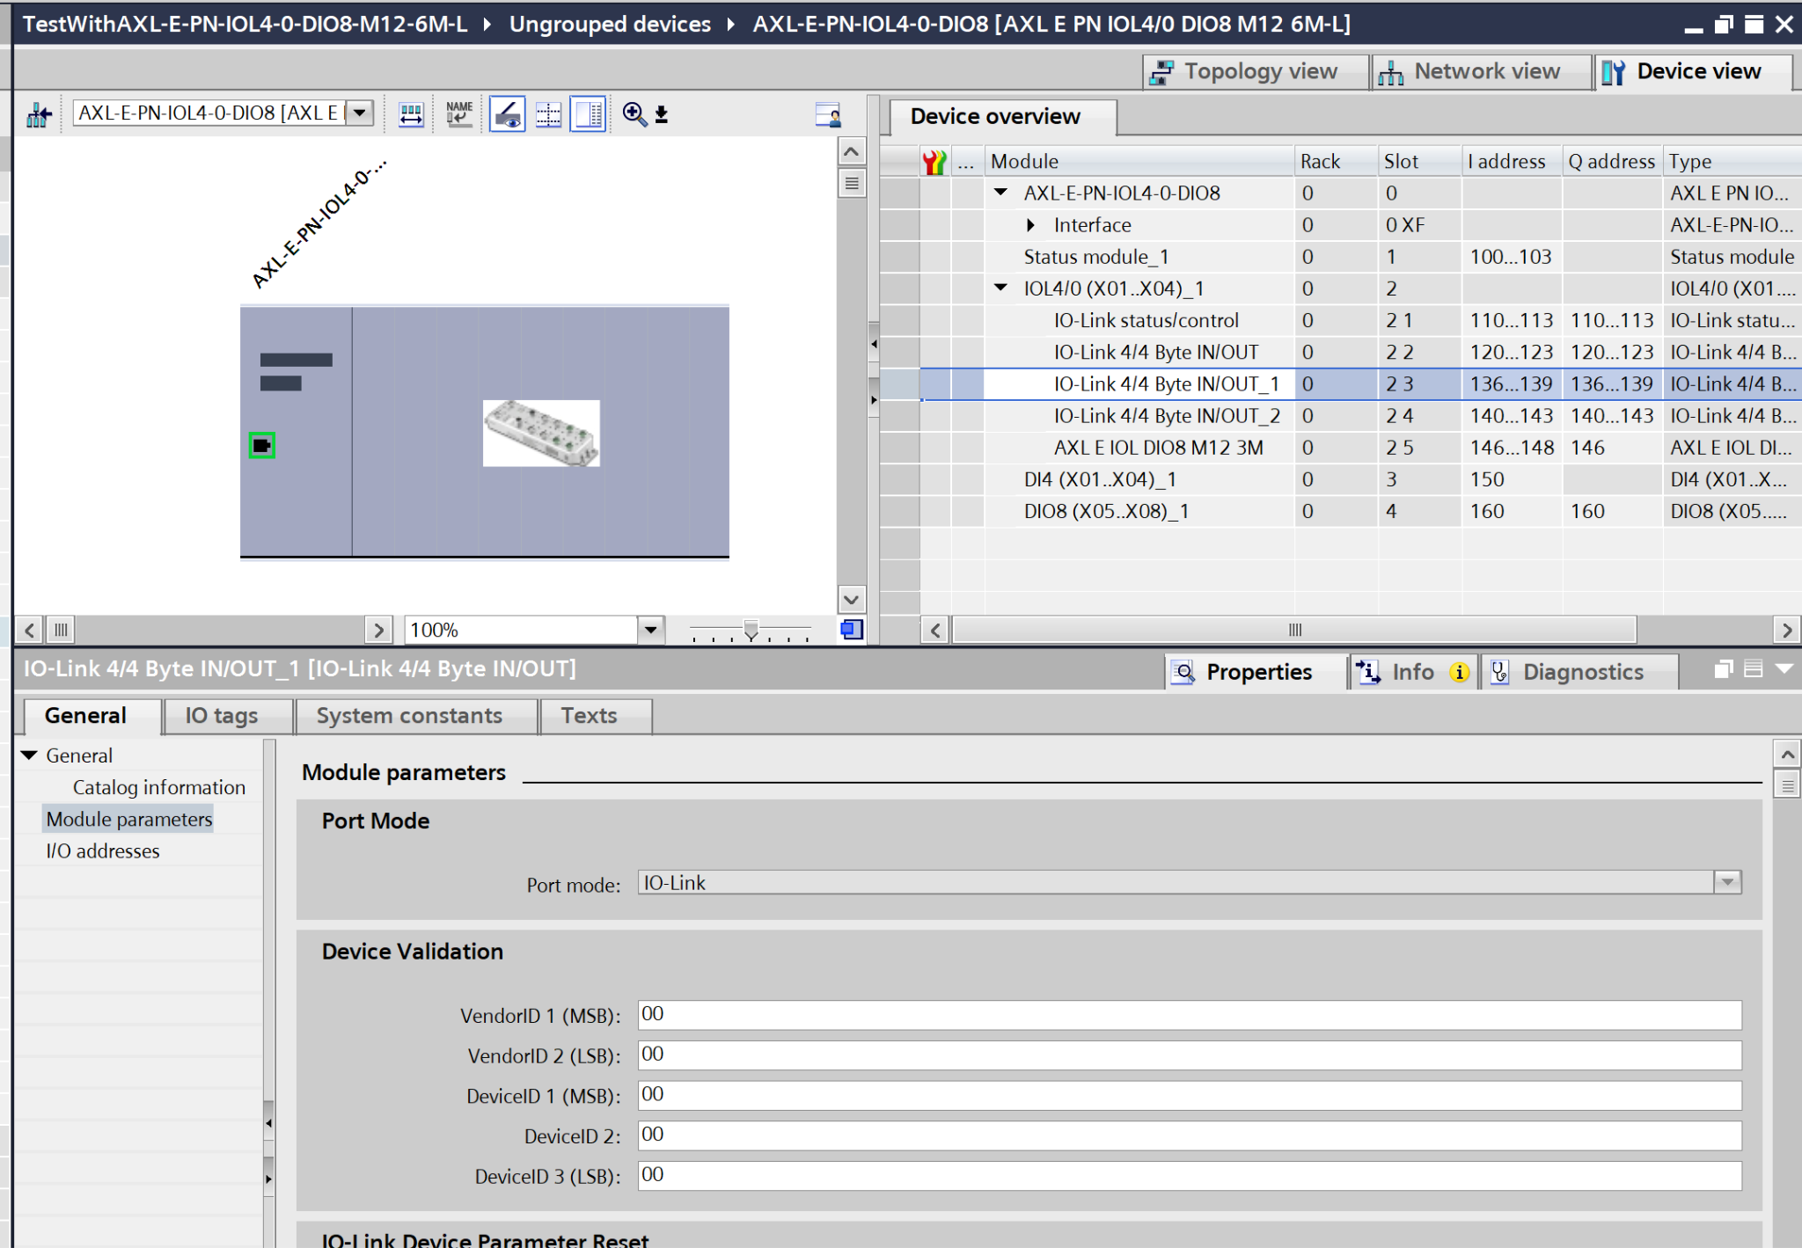The width and height of the screenshot is (1802, 1248).
Task: Click the show module width icon
Action: pyautogui.click(x=411, y=114)
